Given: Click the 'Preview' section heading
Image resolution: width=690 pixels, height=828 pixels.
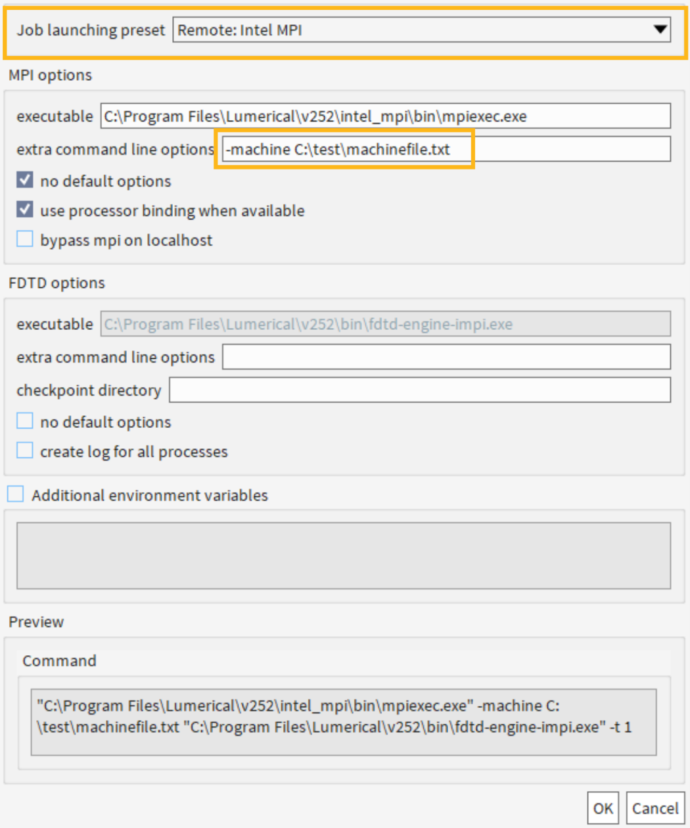Looking at the screenshot, I should (x=36, y=622).
